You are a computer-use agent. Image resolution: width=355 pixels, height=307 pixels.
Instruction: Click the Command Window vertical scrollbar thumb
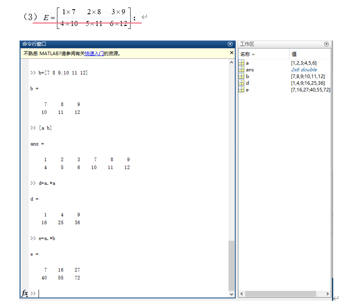click(x=231, y=266)
